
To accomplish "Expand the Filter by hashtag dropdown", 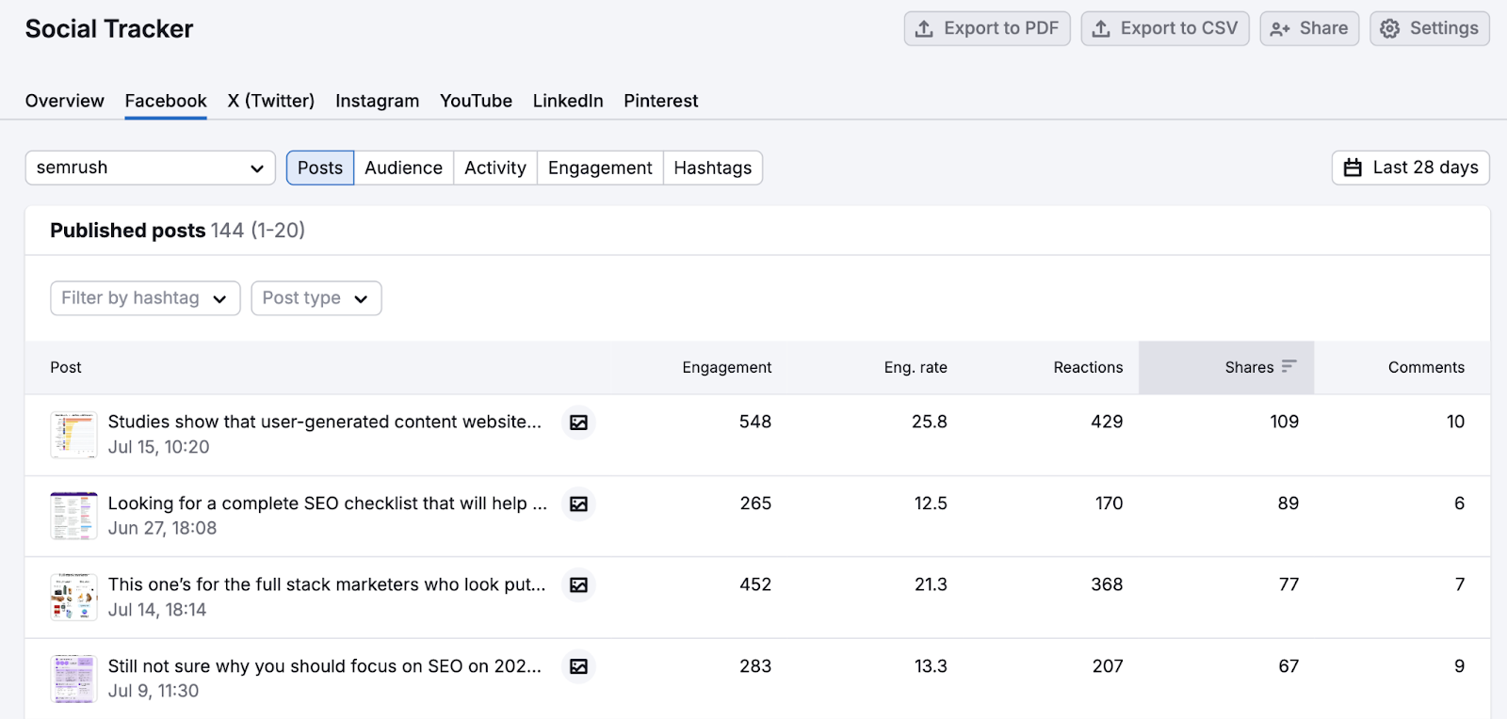I will [145, 298].
